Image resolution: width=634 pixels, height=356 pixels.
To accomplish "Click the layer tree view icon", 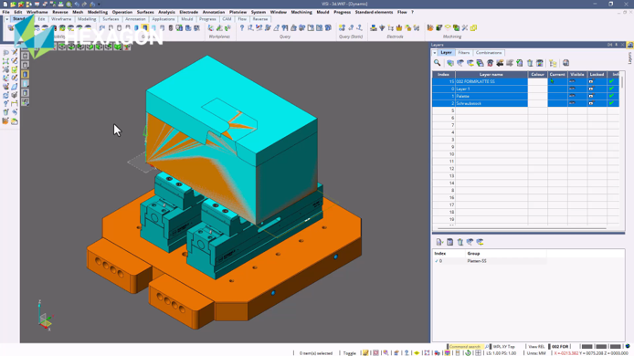I will pyautogui.click(x=553, y=63).
